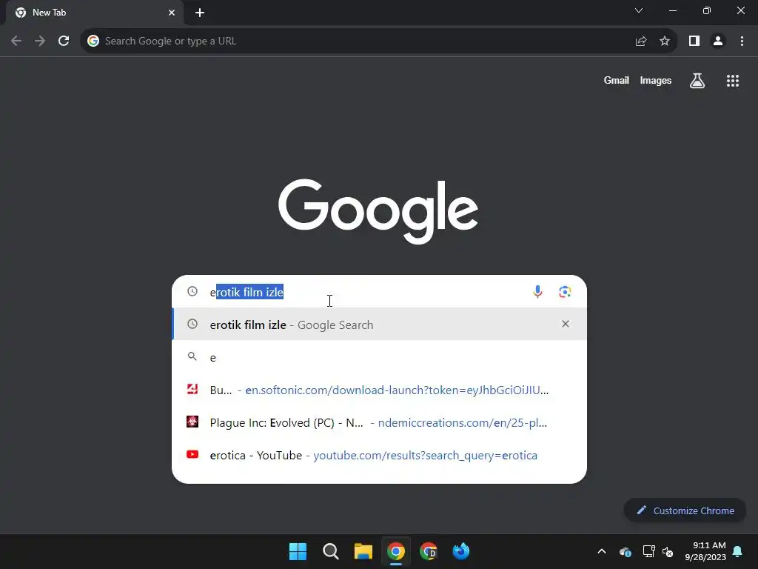758x569 pixels.
Task: Open the Windows Start menu
Action: coord(298,551)
